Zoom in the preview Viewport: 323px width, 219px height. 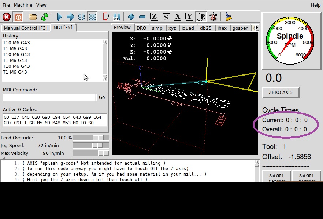click(x=131, y=17)
